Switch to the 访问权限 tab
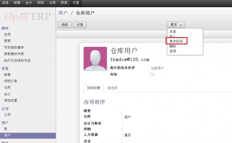 [94, 88]
